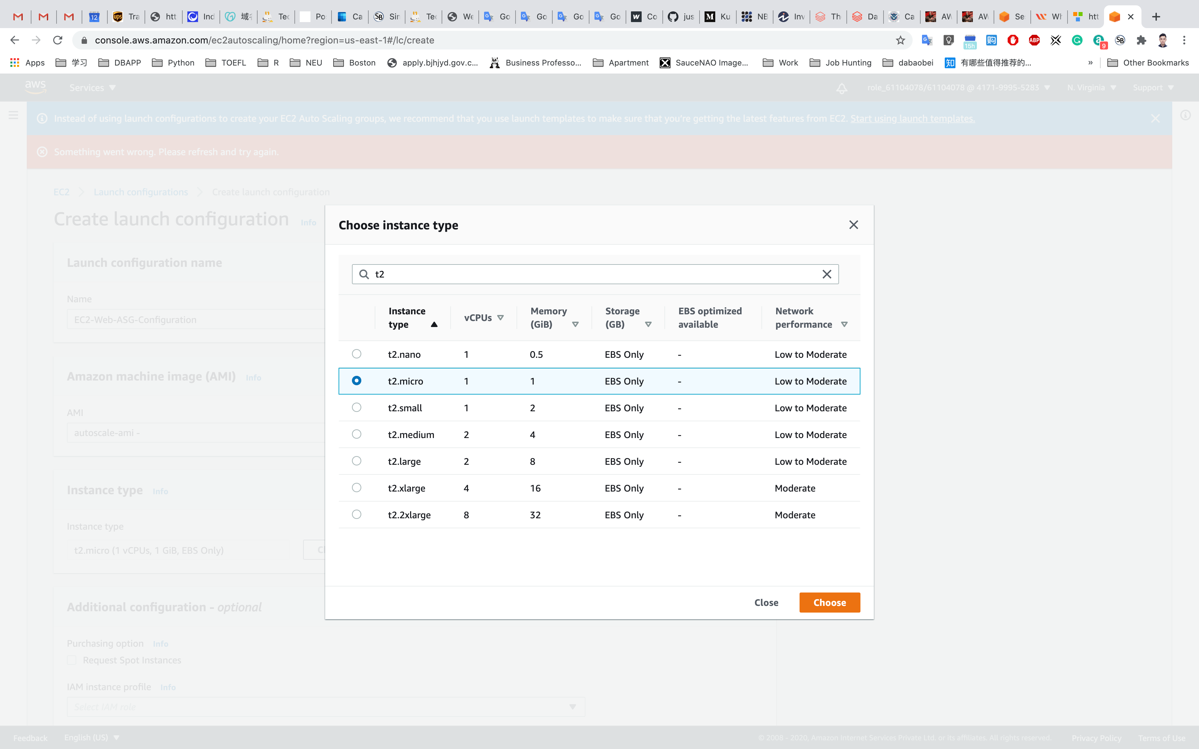Clear the instance type search field
The image size is (1199, 749).
(826, 274)
